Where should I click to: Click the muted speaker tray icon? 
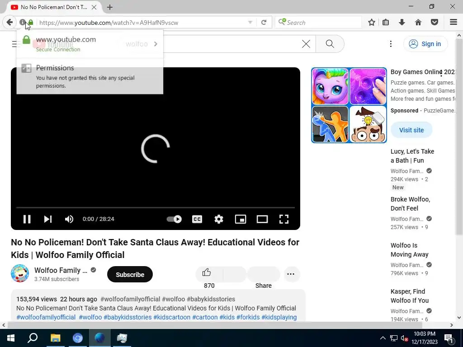pos(404,338)
